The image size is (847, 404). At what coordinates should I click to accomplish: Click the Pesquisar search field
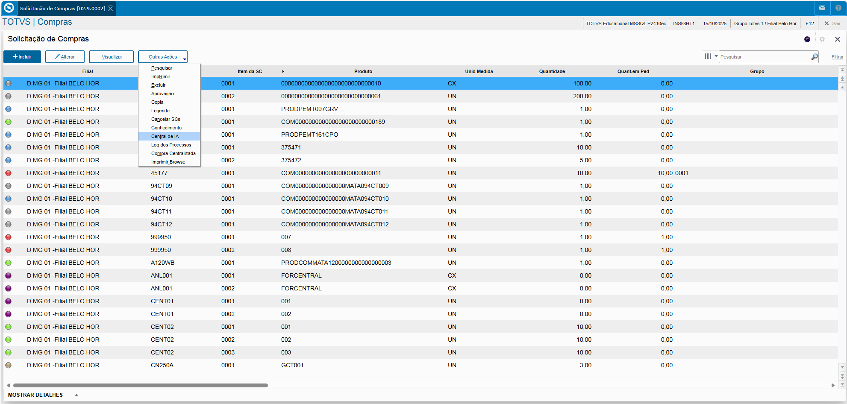click(x=765, y=57)
